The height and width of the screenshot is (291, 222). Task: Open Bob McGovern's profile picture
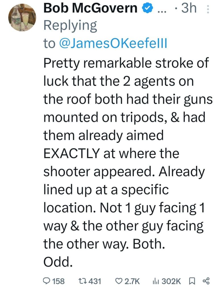22,18
